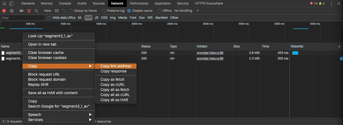Choose Open in new tab
Image resolution: width=343 pixels, height=125 pixels.
click(x=59, y=44)
